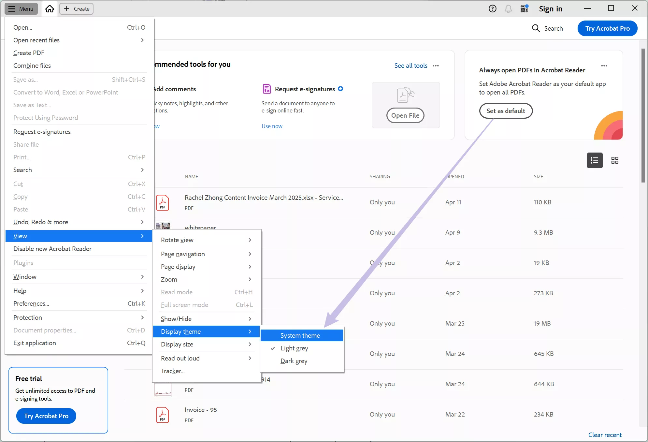Switch to grid thumbnail view icon
This screenshot has width=648, height=442.
click(615, 160)
